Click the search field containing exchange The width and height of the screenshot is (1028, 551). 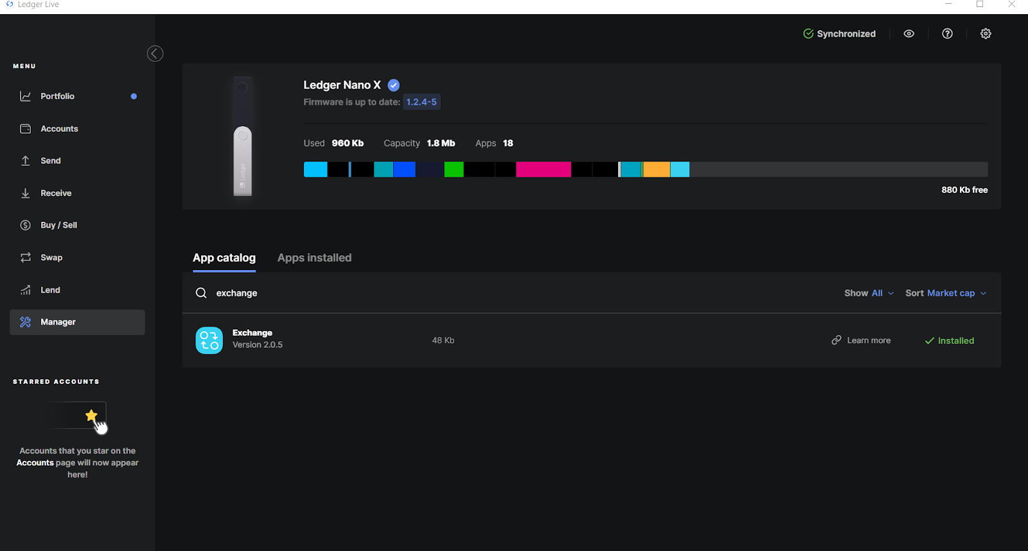(514, 293)
